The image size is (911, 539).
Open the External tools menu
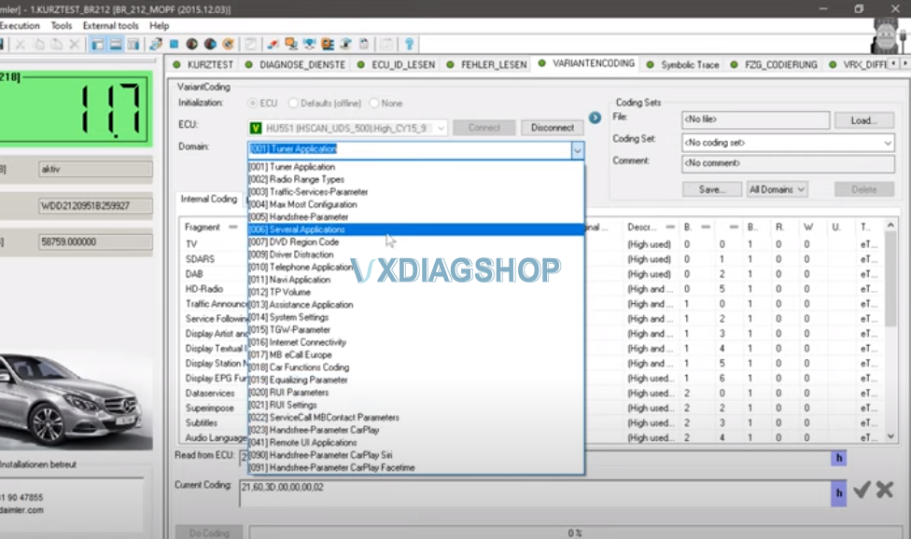point(110,25)
